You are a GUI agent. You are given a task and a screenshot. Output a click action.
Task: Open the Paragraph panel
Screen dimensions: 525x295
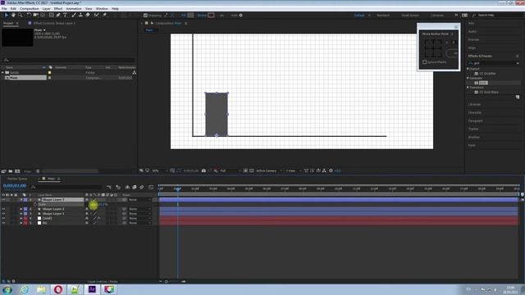click(x=476, y=120)
